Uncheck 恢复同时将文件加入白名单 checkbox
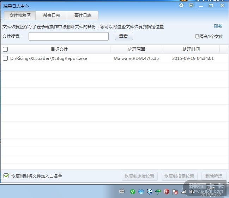 [x=6, y=176]
